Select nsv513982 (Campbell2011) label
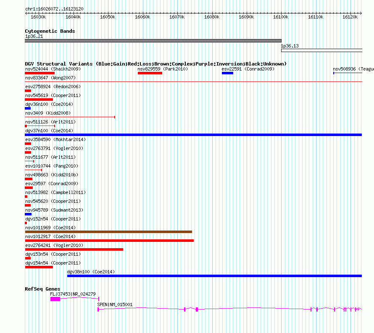The height and width of the screenshot is (333, 374). [x=55, y=192]
